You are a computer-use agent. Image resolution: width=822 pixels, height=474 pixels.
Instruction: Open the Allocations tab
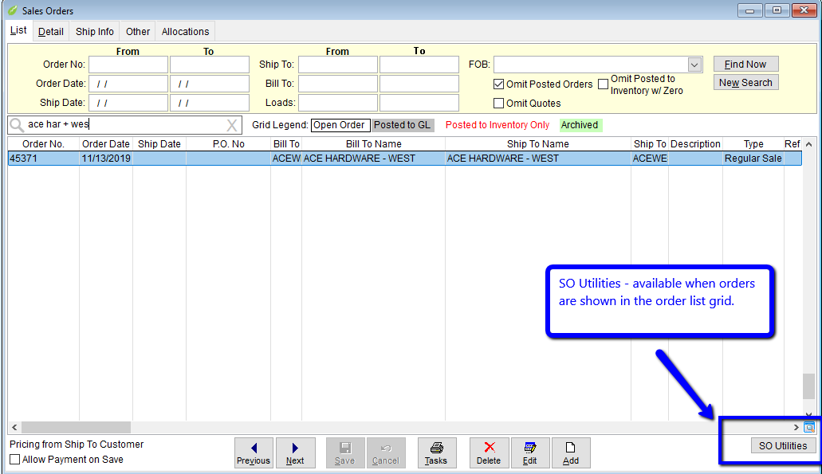[185, 32]
